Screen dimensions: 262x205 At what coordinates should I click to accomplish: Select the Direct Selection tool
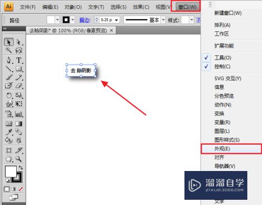(19, 42)
